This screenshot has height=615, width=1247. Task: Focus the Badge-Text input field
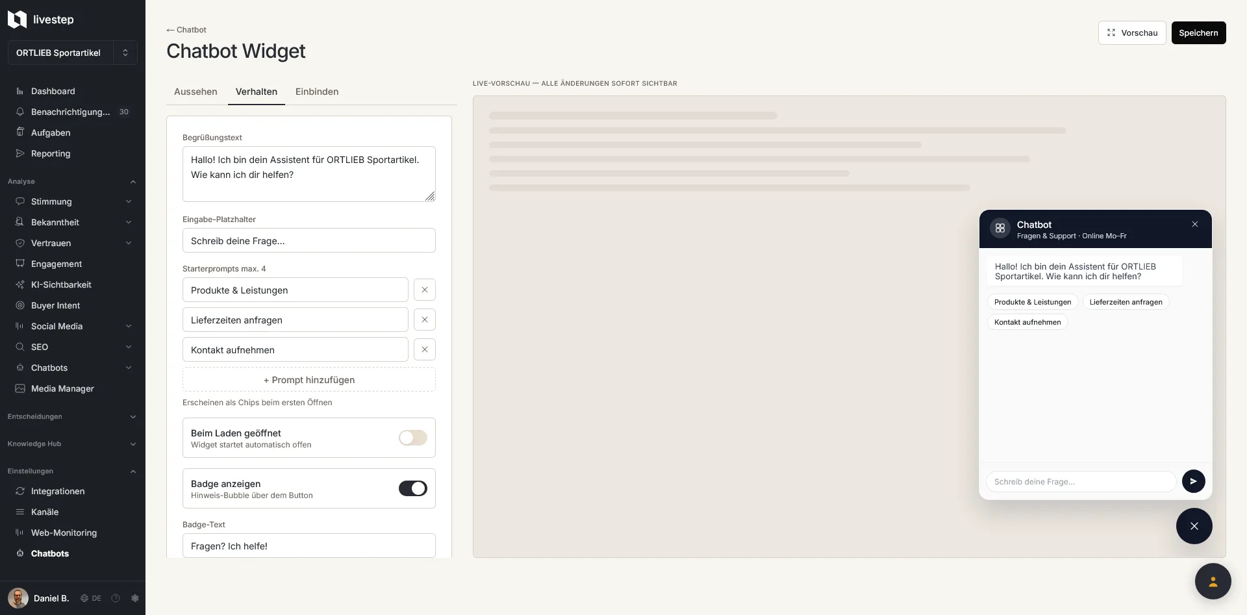click(x=309, y=546)
